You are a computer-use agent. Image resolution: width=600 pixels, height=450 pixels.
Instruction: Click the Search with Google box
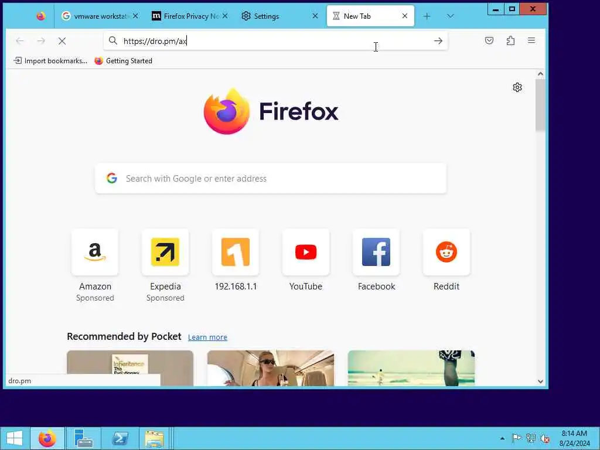tap(271, 178)
